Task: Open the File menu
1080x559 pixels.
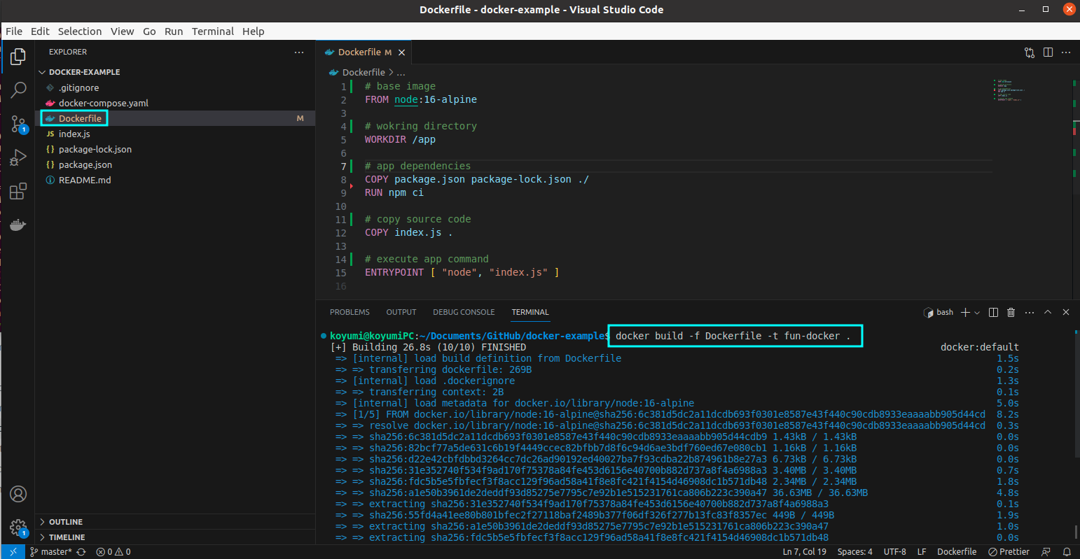Action: pos(14,31)
